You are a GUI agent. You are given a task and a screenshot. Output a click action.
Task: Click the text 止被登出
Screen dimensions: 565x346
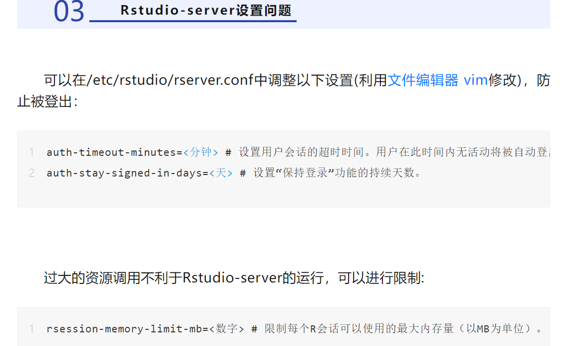click(x=47, y=101)
